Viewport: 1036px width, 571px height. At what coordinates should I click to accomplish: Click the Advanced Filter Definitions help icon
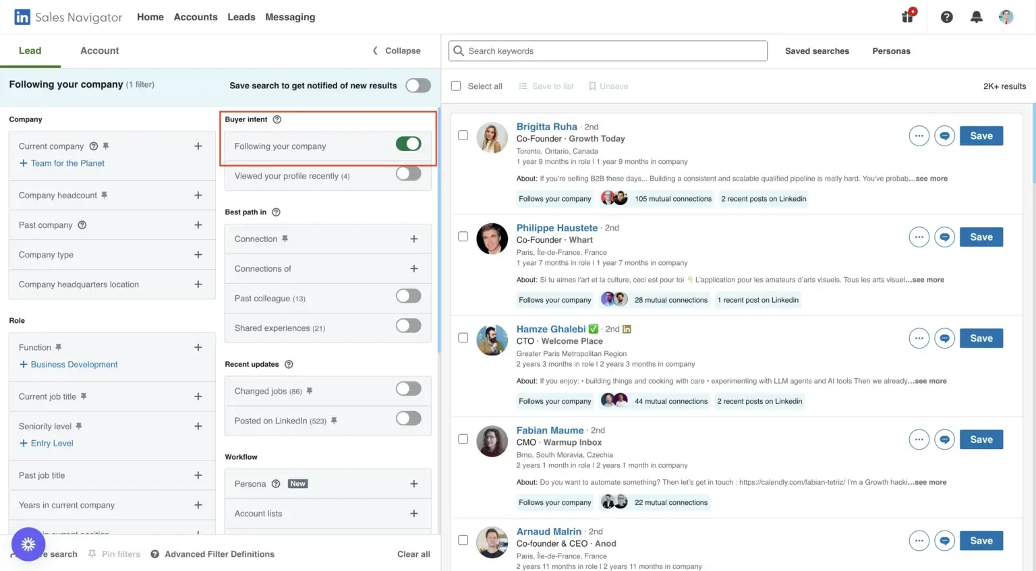tap(155, 554)
